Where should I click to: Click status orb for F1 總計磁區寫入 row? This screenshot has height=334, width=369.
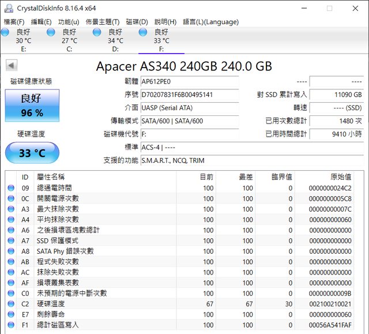(x=11, y=325)
